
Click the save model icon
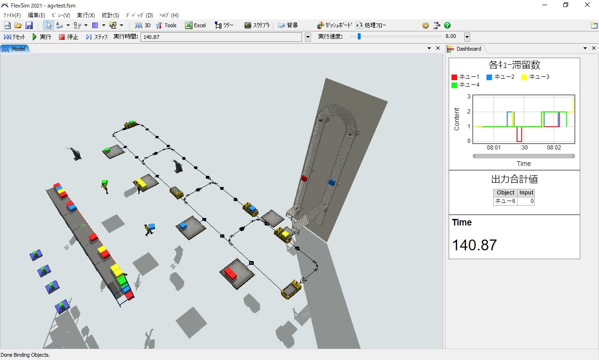point(29,25)
